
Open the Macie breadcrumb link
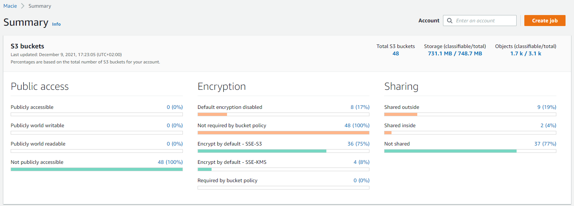[x=10, y=6]
